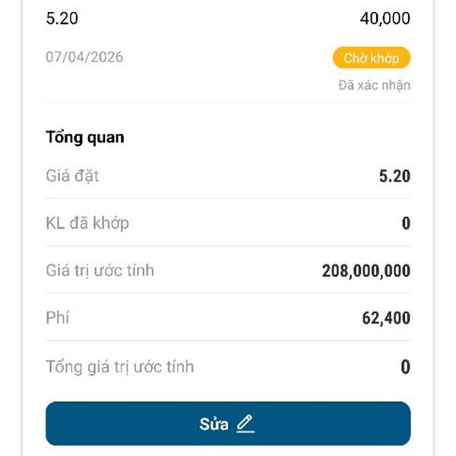Tap the 208,000,000 estimated value
This screenshot has width=456, height=456.
[366, 271]
